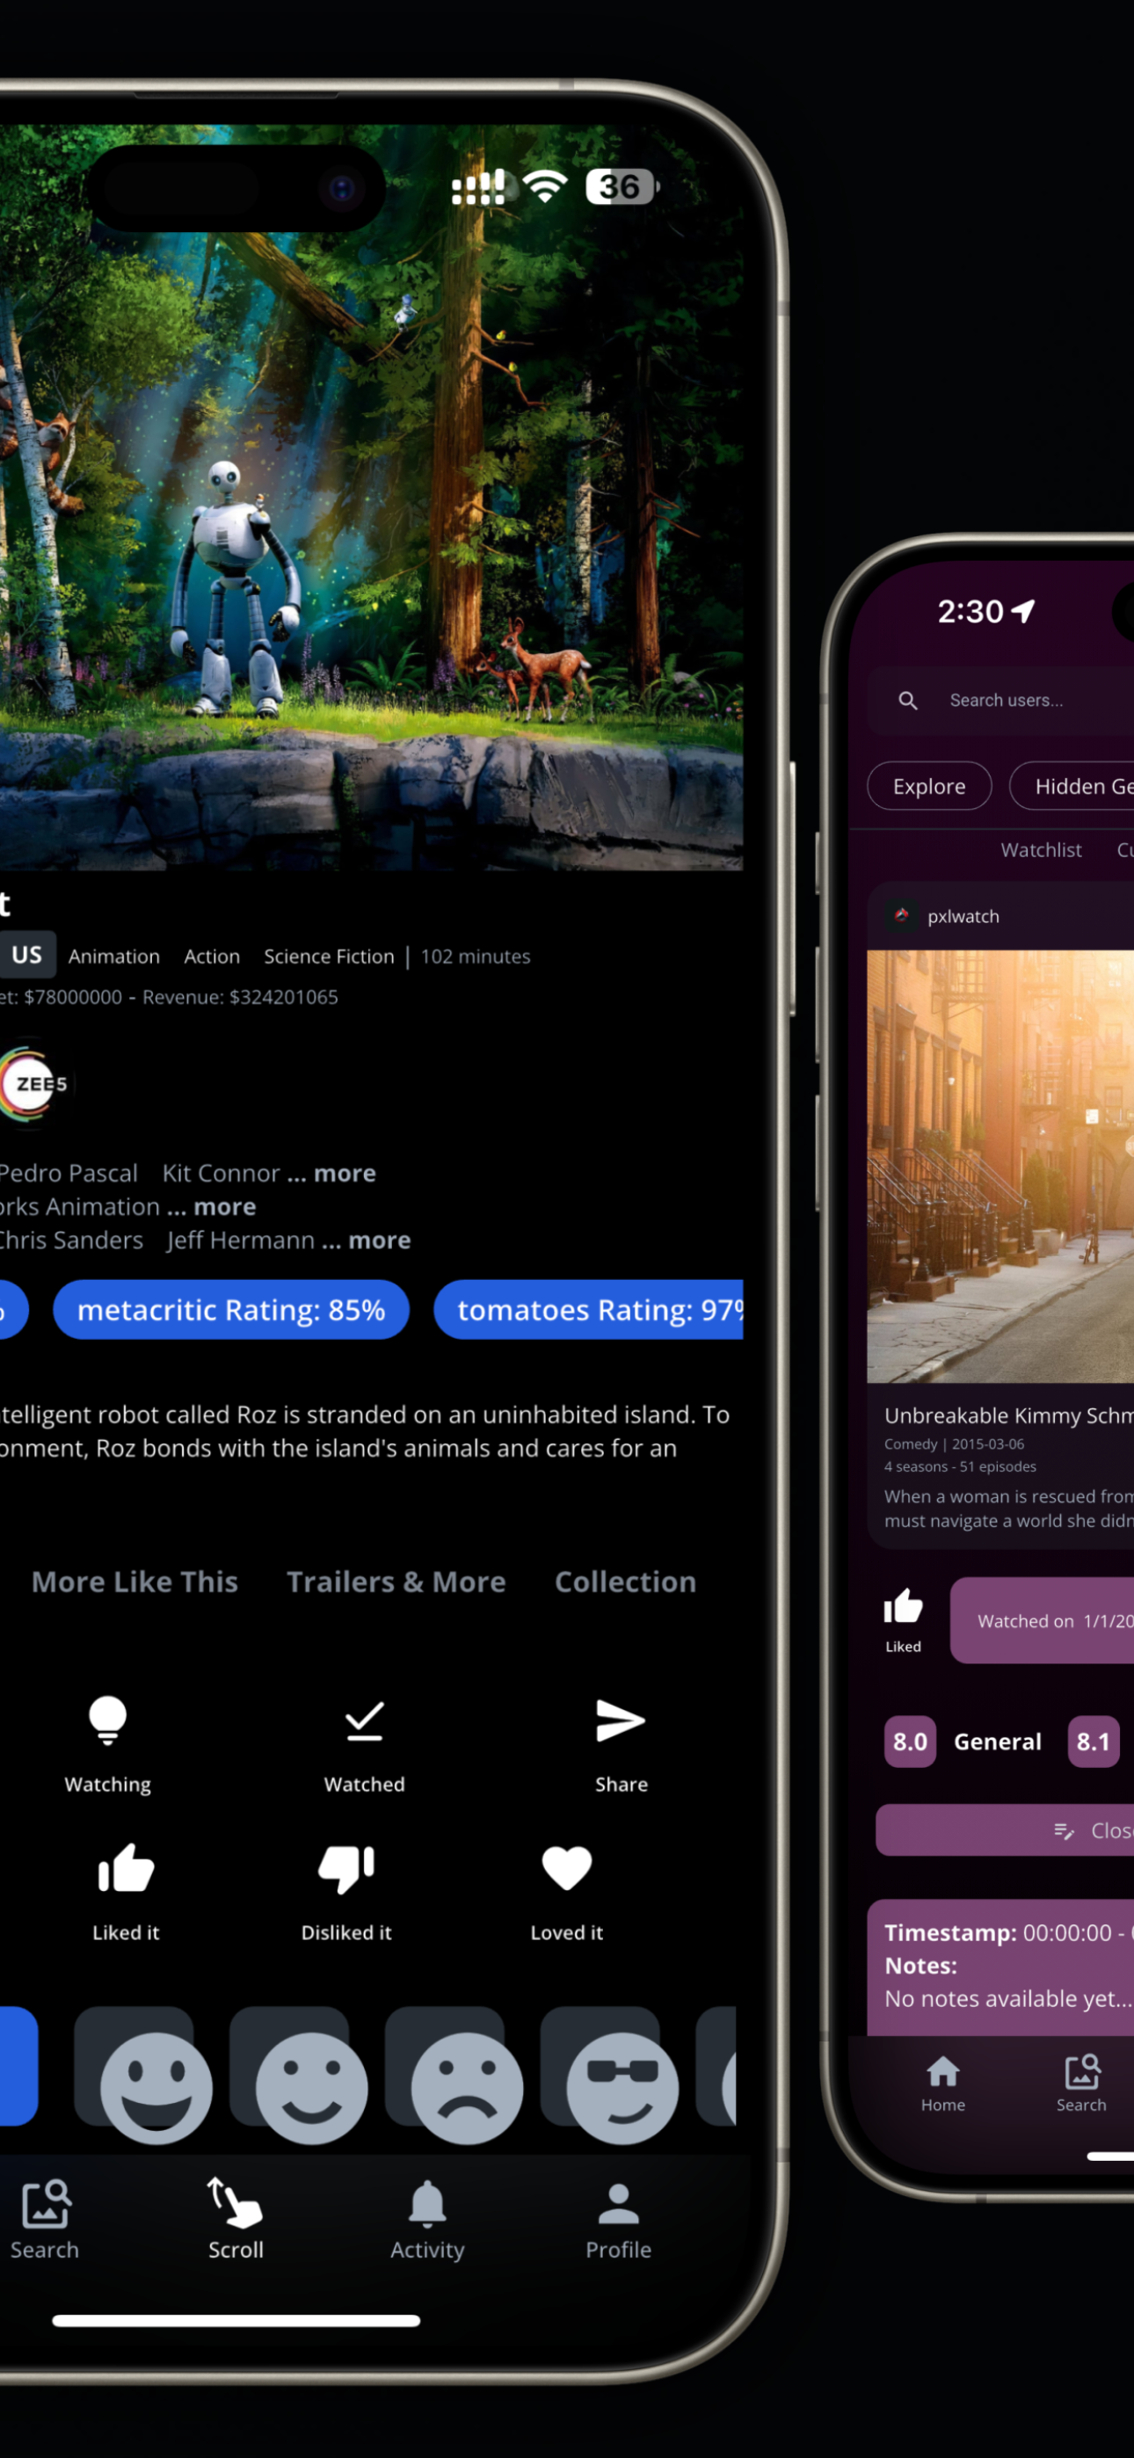Viewport: 1134px width, 2458px height.
Task: Open Activity bell in bottom navigation
Action: pos(426,2220)
